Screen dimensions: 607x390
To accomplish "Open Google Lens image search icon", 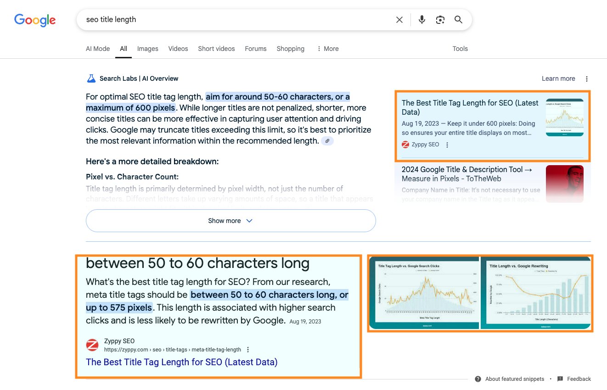I will (x=440, y=20).
